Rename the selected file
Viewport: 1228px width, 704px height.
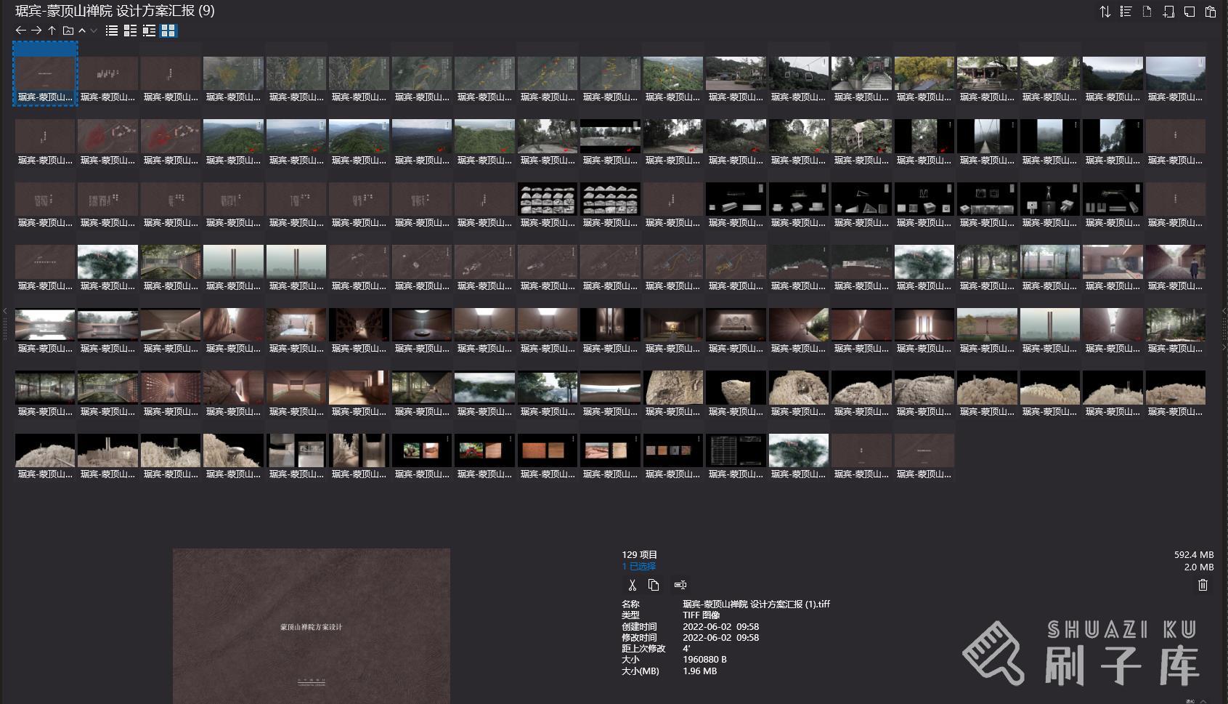click(x=680, y=585)
